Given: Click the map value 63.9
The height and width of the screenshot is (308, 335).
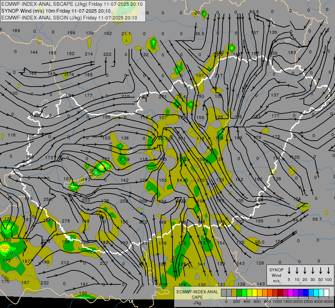Looking at the screenshot, I should pyautogui.click(x=125, y=159).
